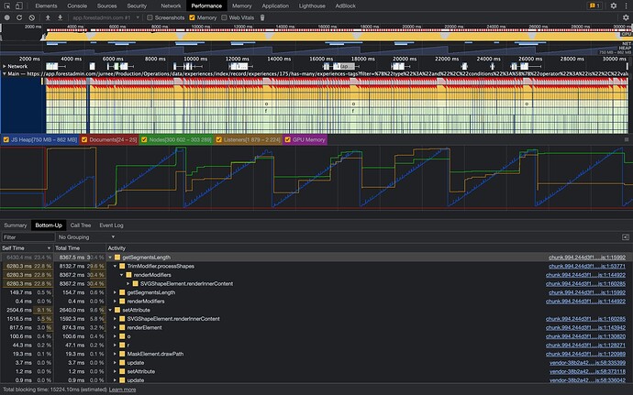Open js:128271 source link for row r
The width and height of the screenshot is (633, 395).
[x=585, y=346]
